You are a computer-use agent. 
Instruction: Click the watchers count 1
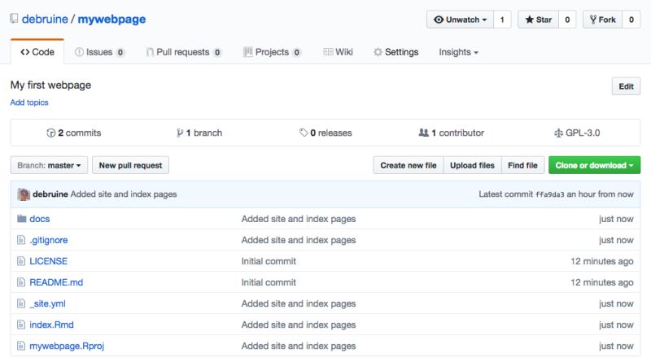pyautogui.click(x=502, y=20)
